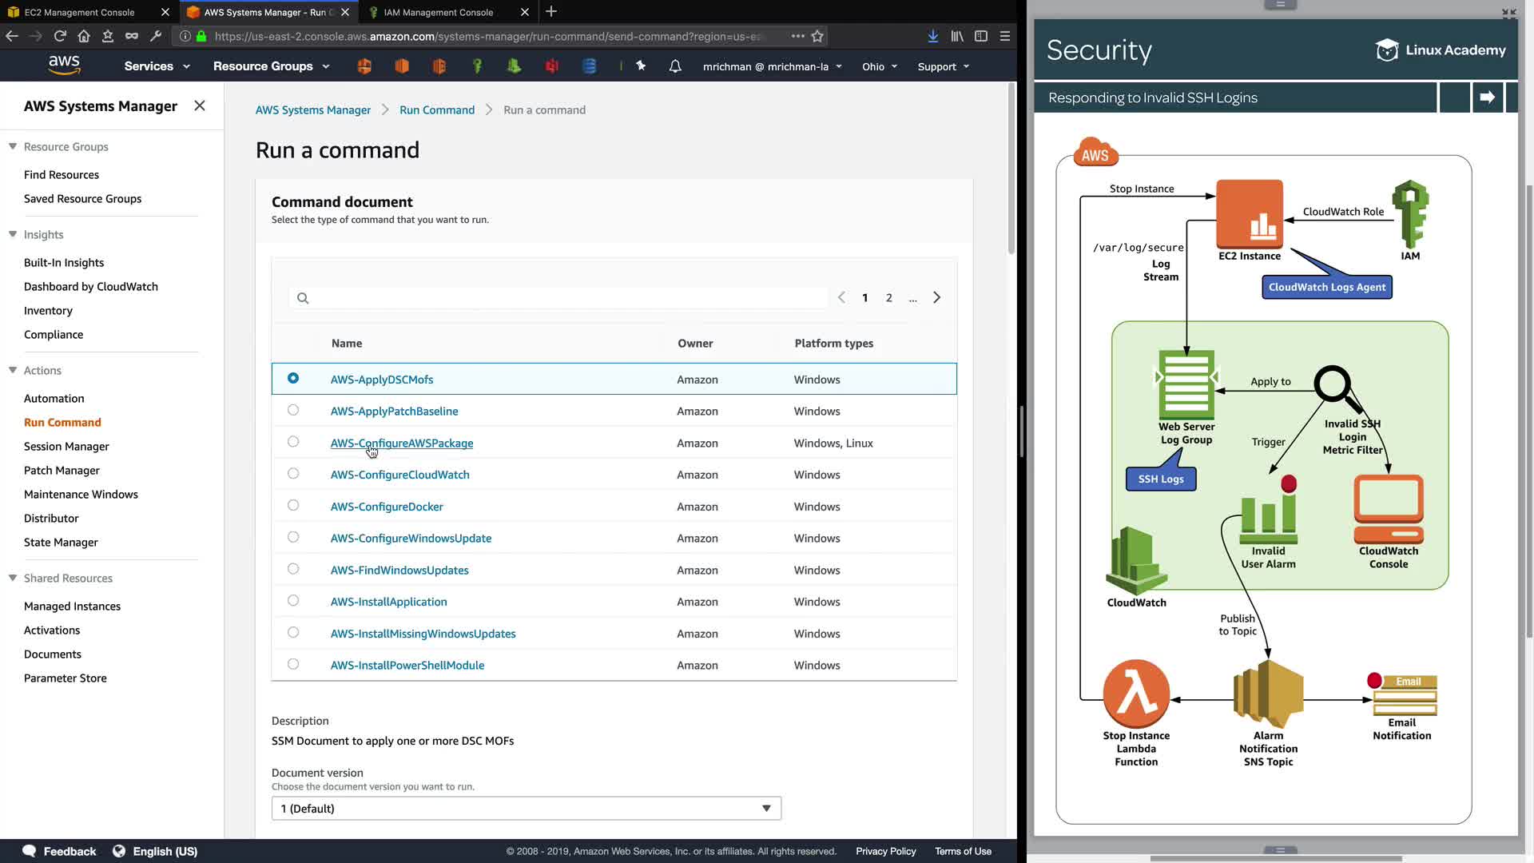Go to next page of documents
This screenshot has height=863, width=1534.
click(x=936, y=297)
